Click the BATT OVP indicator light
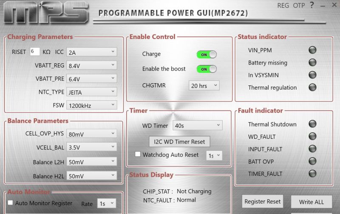Image resolution: width=340 pixels, height=214 pixels. (x=312, y=161)
